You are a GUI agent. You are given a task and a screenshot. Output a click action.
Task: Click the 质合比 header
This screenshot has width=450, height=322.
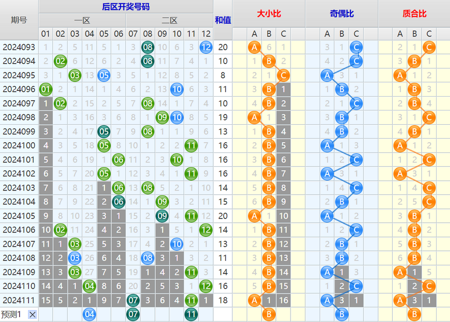coord(415,13)
